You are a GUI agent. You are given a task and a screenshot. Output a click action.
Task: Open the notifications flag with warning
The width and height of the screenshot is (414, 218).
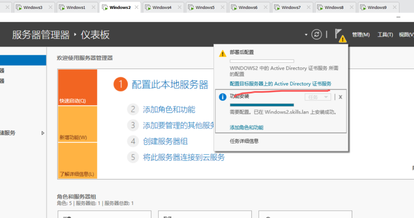340,35
